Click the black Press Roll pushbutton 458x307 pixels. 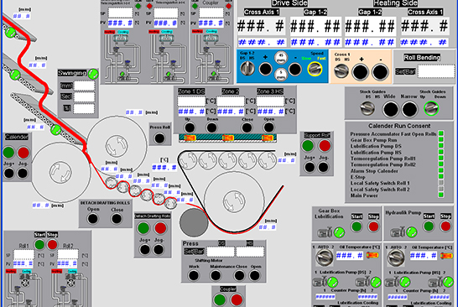pos(159,138)
